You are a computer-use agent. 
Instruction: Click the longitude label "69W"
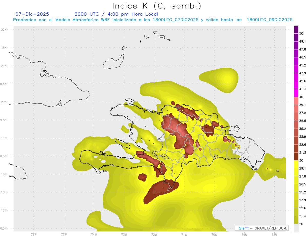[244, 235]
